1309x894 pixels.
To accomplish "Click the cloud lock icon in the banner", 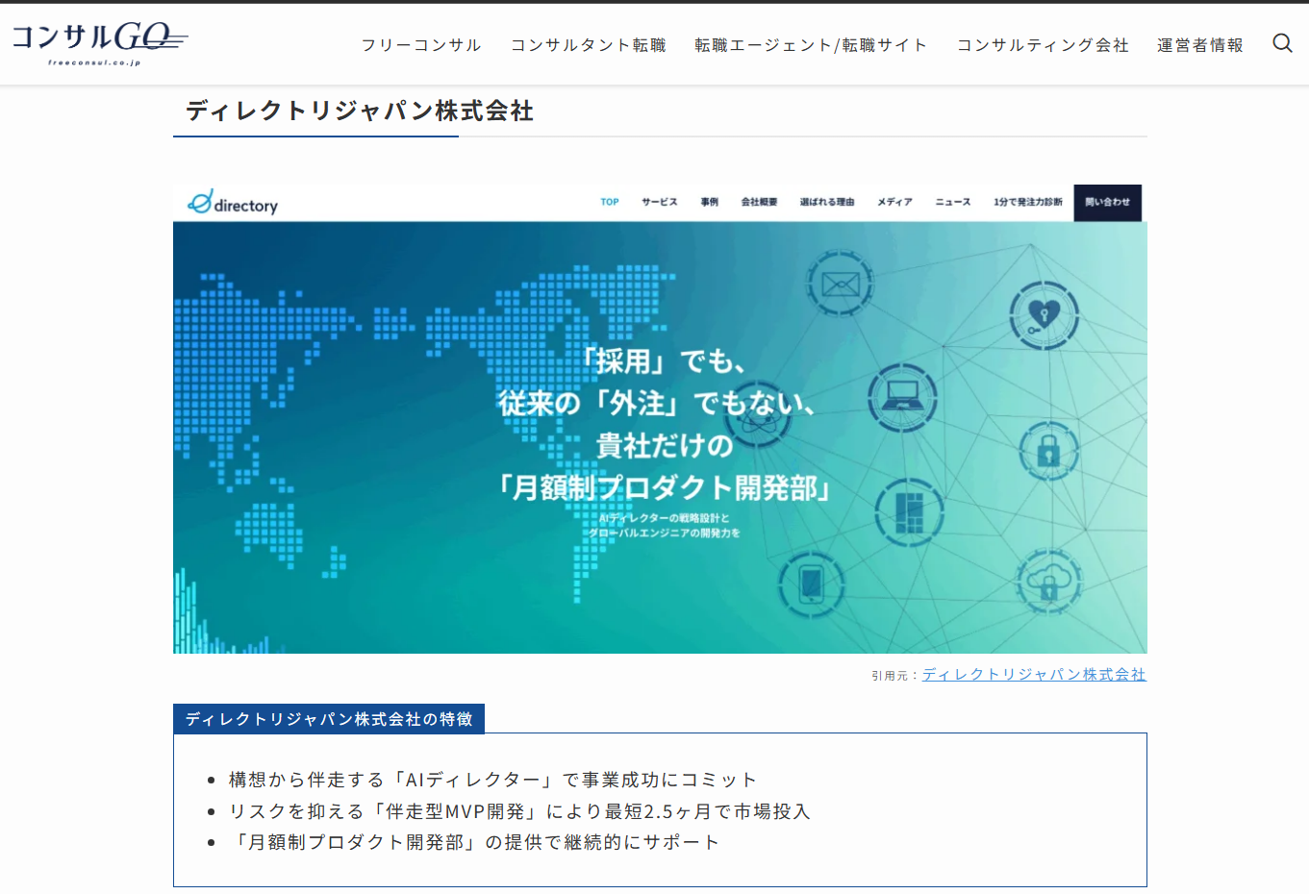I will click(1048, 582).
